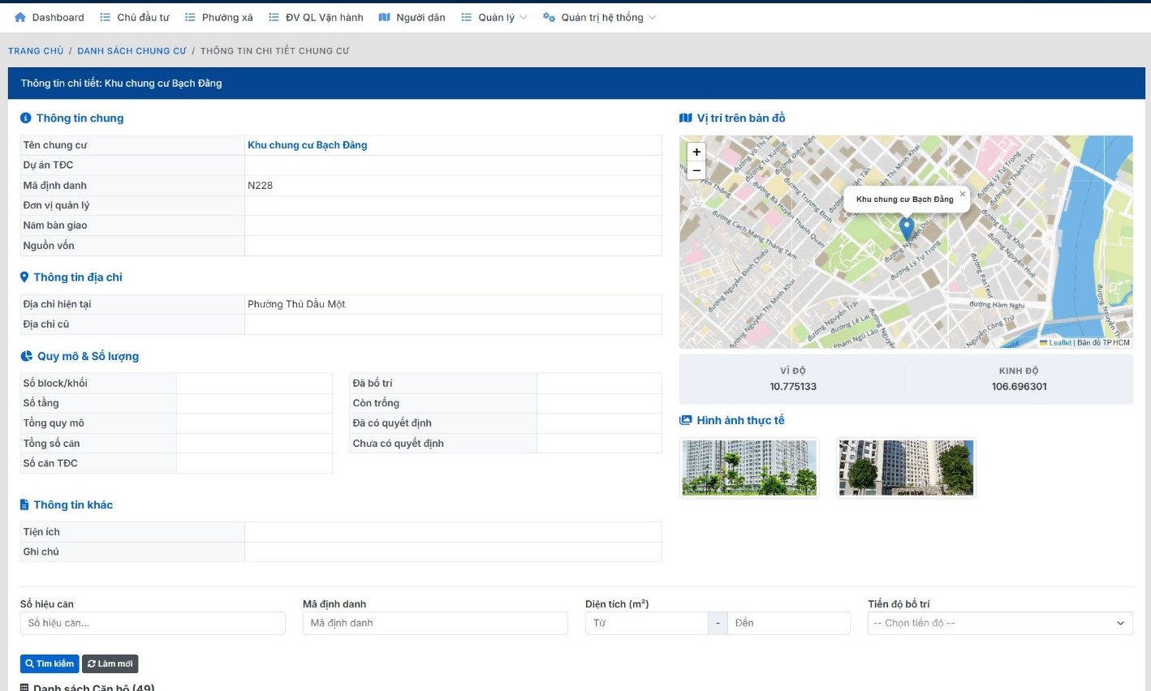Go to the DANH SÁCH CHUNG CƯ breadcrumb link
Viewport: 1151px width, 691px height.
[131, 51]
